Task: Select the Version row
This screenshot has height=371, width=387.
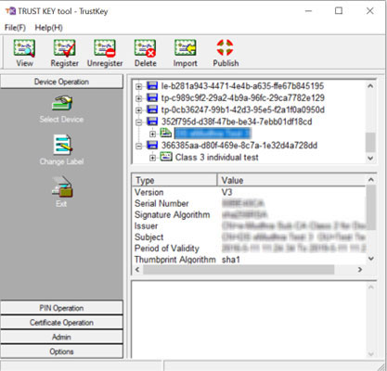Action: click(x=249, y=192)
